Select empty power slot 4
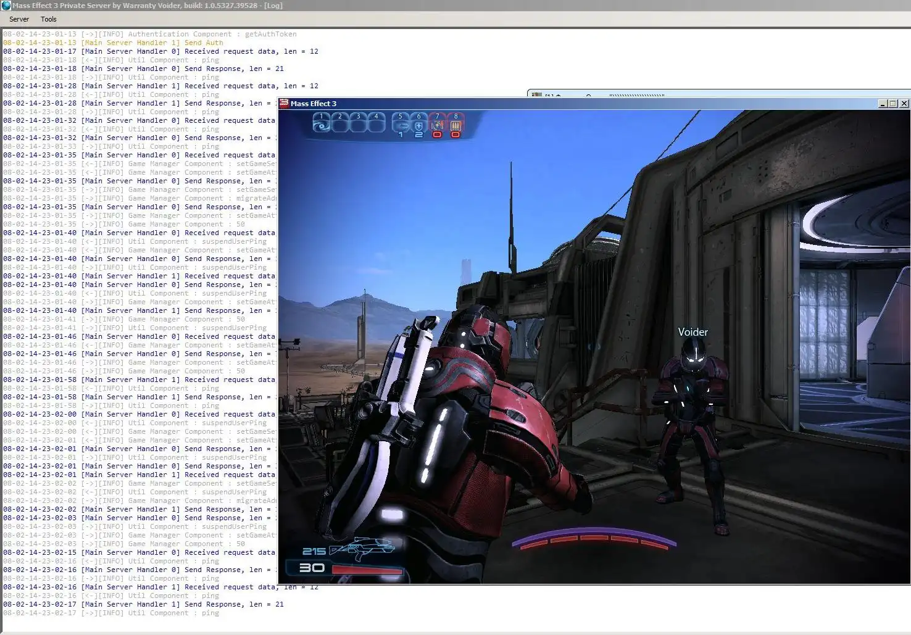Screen dimensions: 911x635 pos(376,123)
